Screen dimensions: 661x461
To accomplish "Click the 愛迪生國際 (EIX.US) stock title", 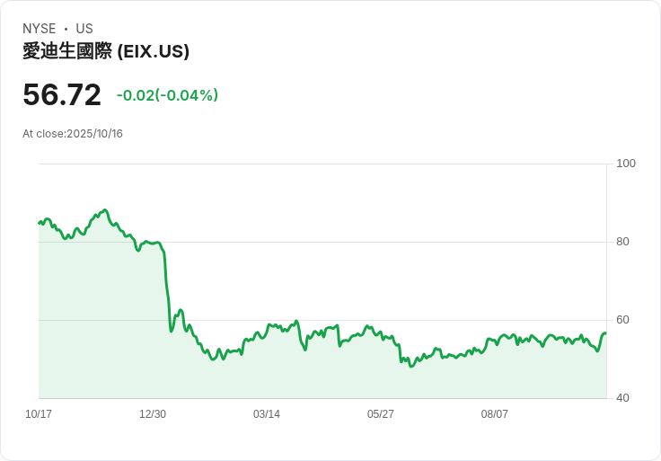I will click(106, 52).
